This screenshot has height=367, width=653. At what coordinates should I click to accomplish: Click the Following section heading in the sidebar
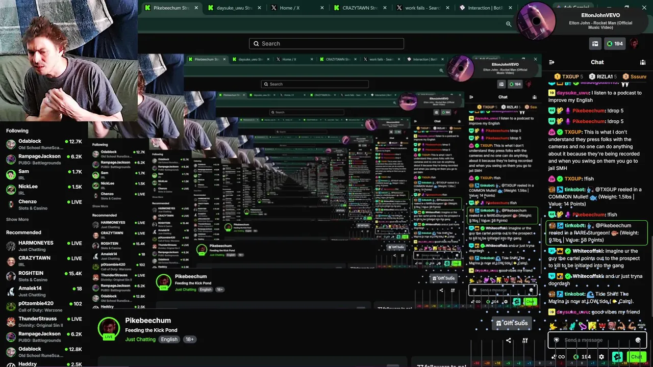tap(17, 131)
